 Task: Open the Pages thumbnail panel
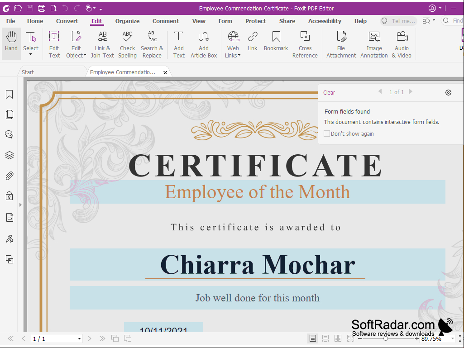click(10, 114)
